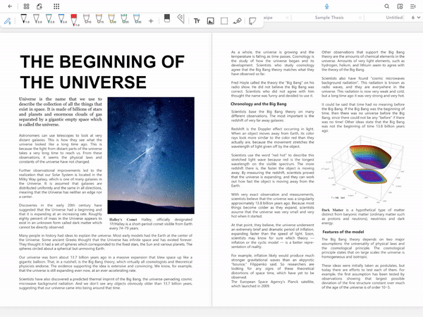Add a sticky note
Image resolution: width=423 pixels, height=317 pixels.
[252, 20]
